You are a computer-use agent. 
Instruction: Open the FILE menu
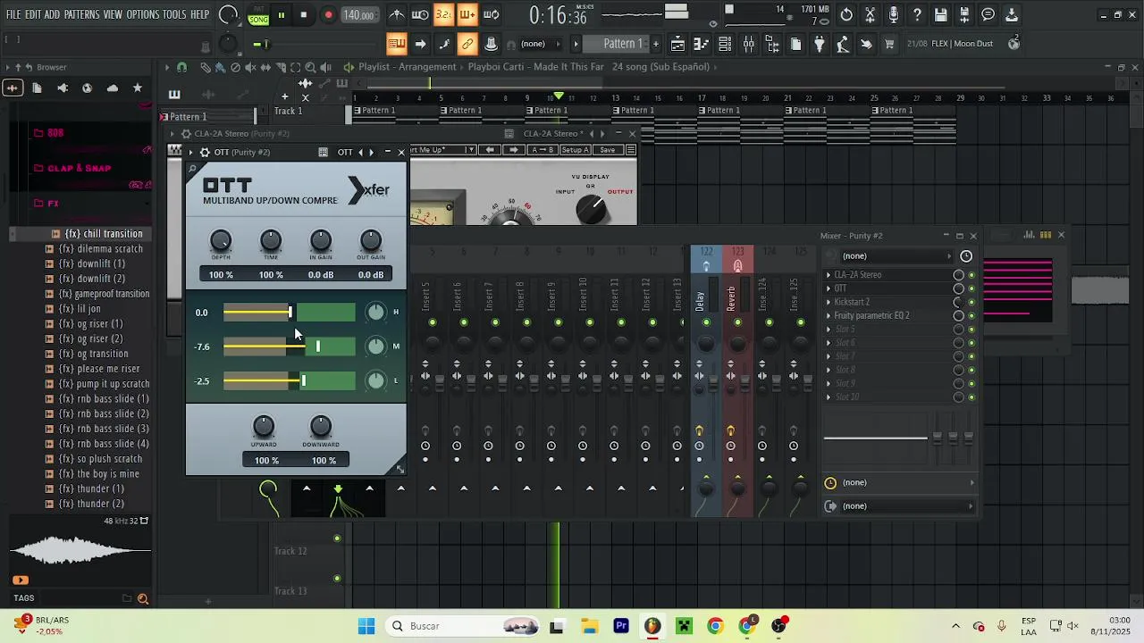coord(13,14)
